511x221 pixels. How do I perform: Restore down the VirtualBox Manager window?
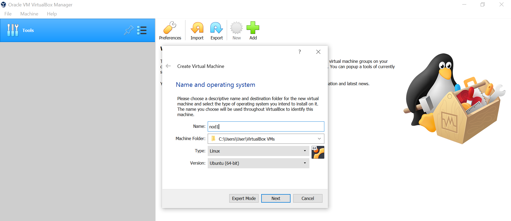(x=483, y=5)
